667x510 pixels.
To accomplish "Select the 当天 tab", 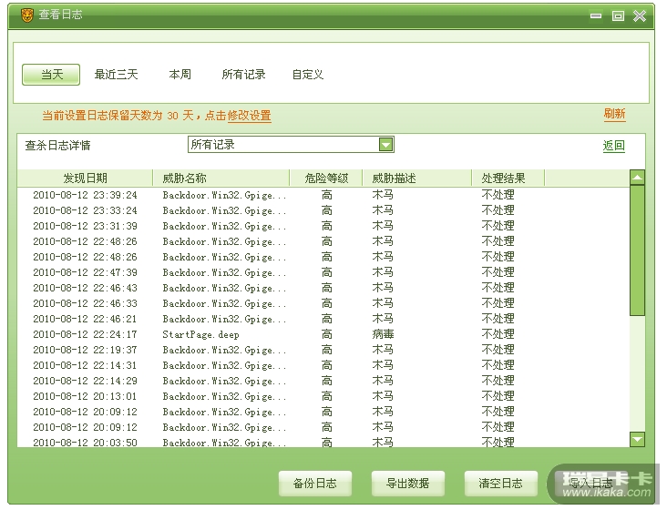I will click(51, 75).
